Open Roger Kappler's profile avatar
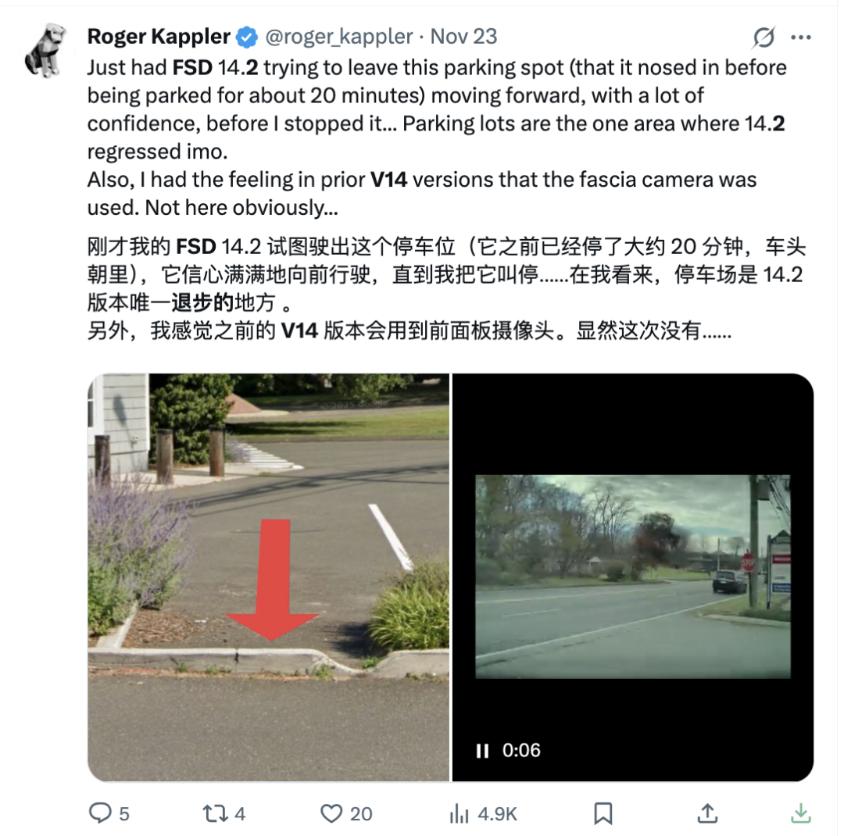Screen dimensions: 844x836 point(45,51)
